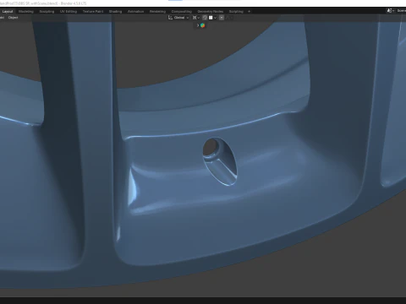Screen dimensions: 406x304
Task: Switch to the Rendering workspace tab
Action: (157, 12)
